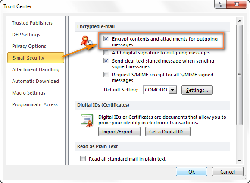Click the Digital ID certificate icon
Screen dimensions: 250x183
(87, 120)
